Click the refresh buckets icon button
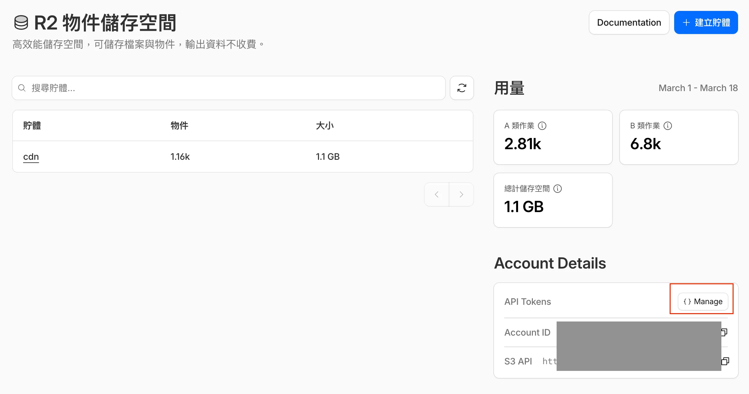The width and height of the screenshot is (749, 394). pyautogui.click(x=462, y=88)
